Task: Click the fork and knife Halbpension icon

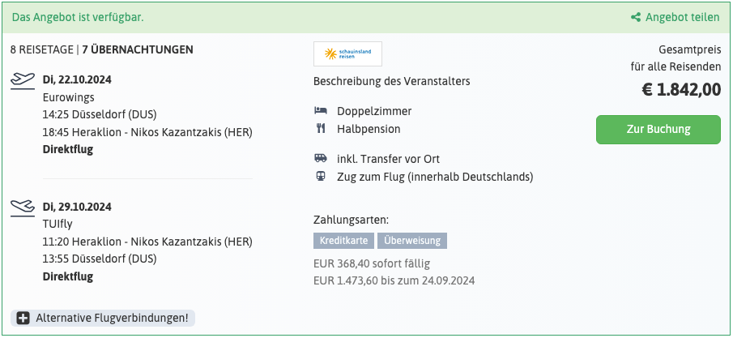Action: point(321,128)
